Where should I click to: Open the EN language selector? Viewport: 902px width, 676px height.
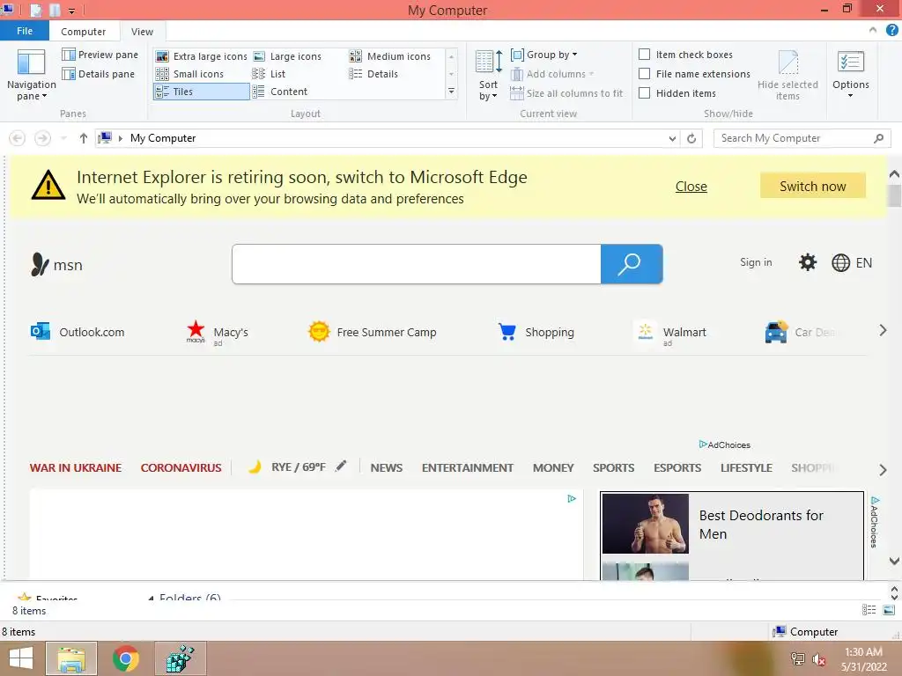852,262
